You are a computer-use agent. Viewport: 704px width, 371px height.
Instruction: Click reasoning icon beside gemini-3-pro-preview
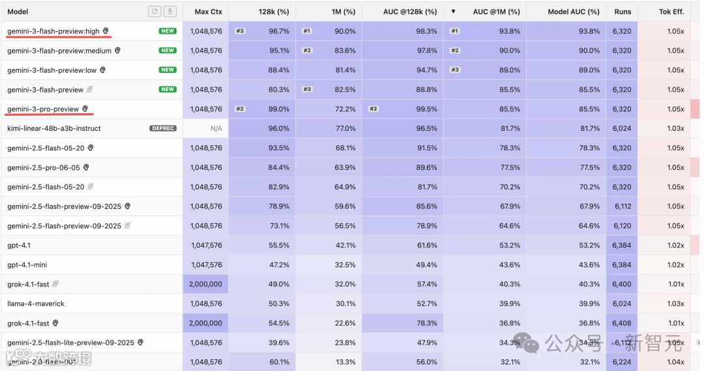85,109
